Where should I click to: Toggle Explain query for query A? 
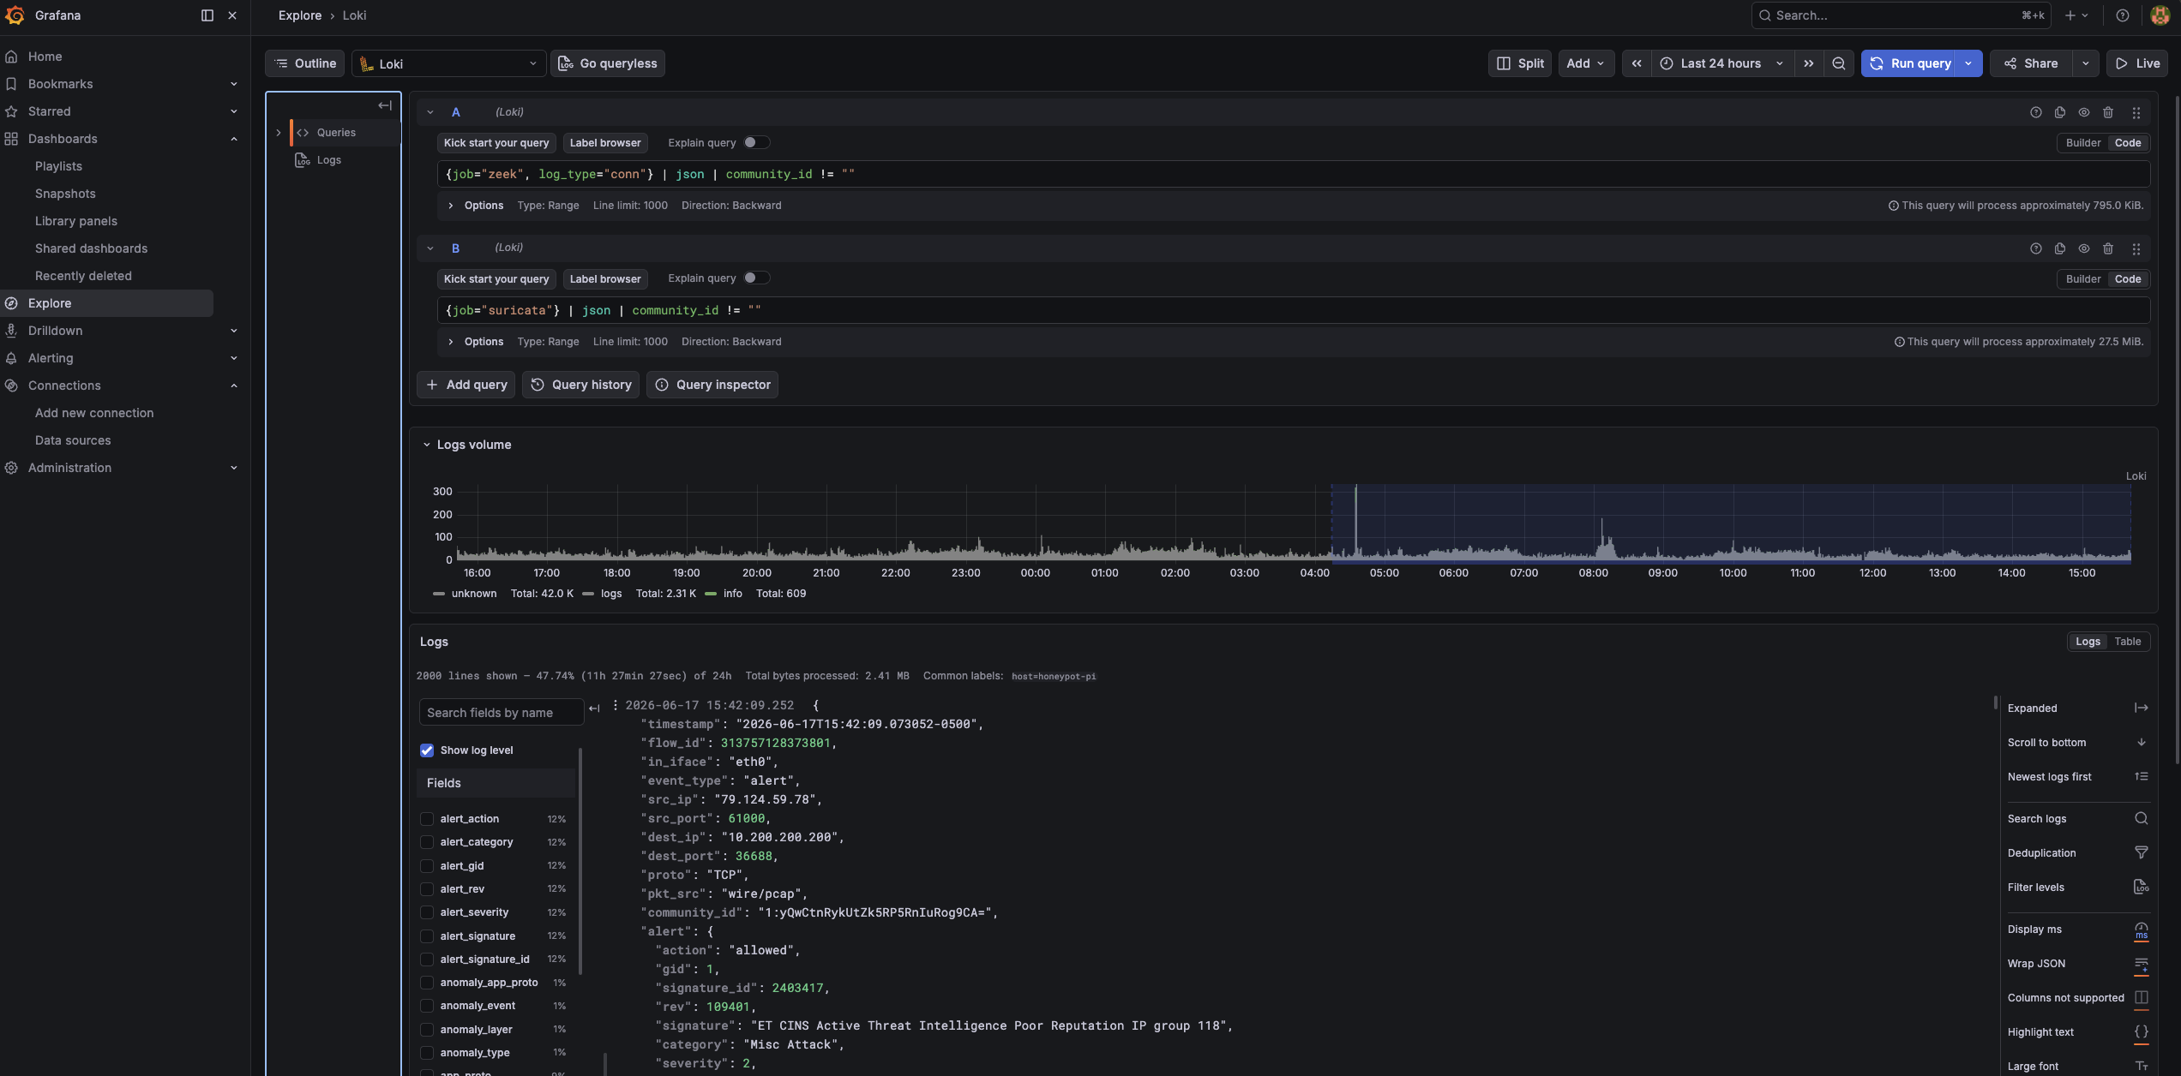(x=756, y=142)
